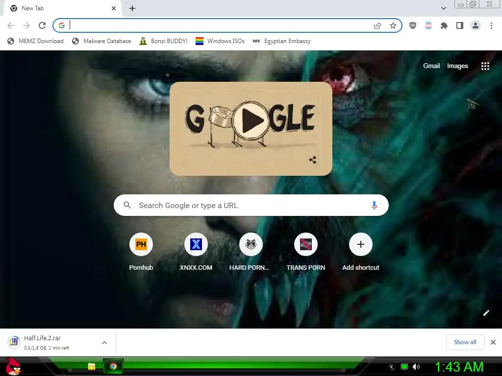
Task: Open Chrome's three-dot menu
Action: tap(491, 25)
